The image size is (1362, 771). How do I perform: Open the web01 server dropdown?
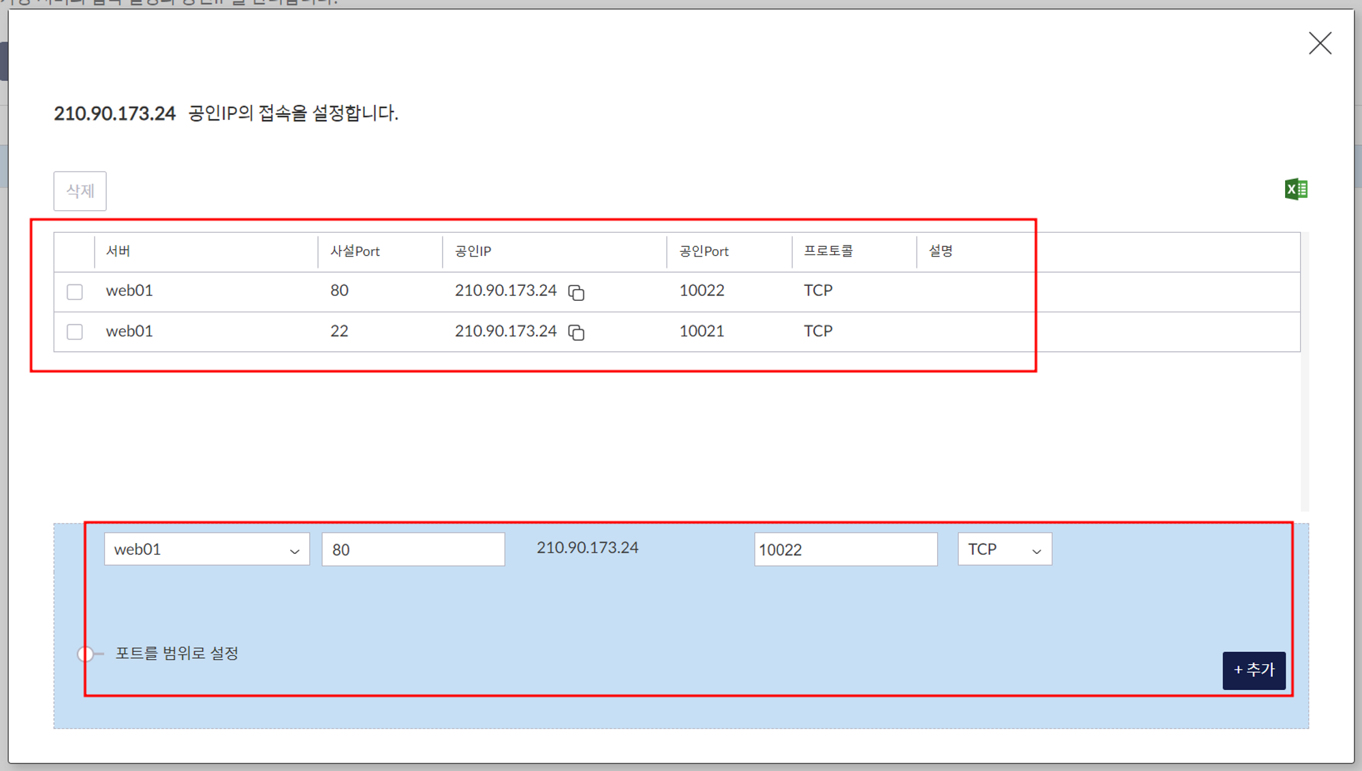[206, 549]
